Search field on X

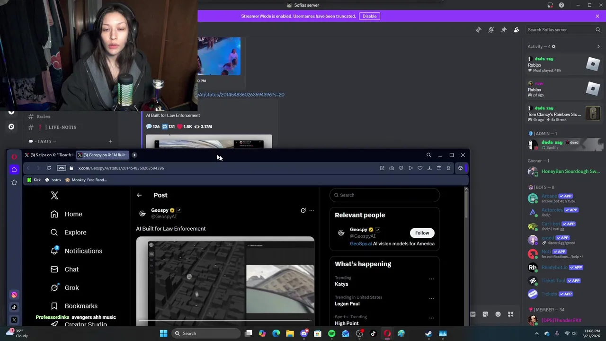click(x=385, y=195)
